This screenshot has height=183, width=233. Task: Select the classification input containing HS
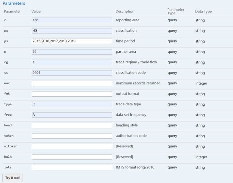(x=72, y=31)
